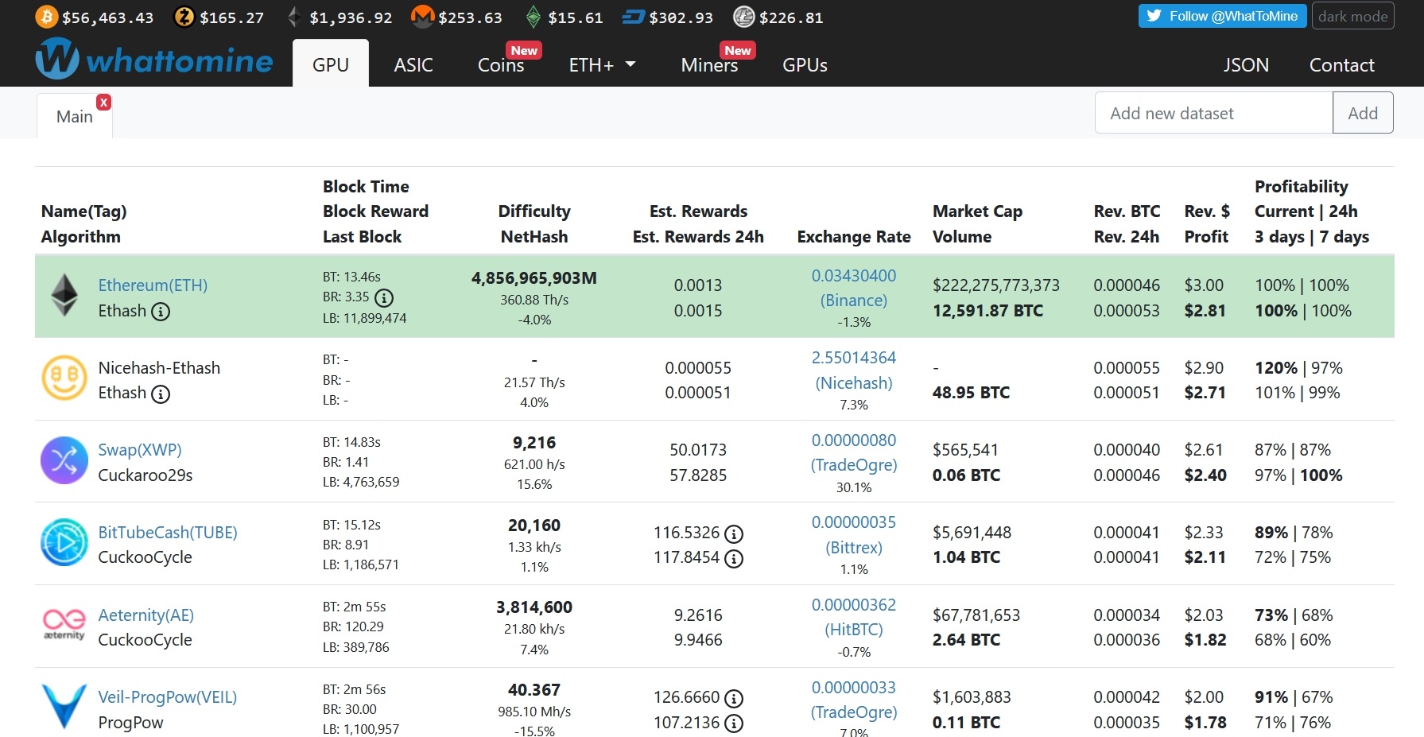Click the Veil coin logo
This screenshot has height=737, width=1424.
coord(64,707)
